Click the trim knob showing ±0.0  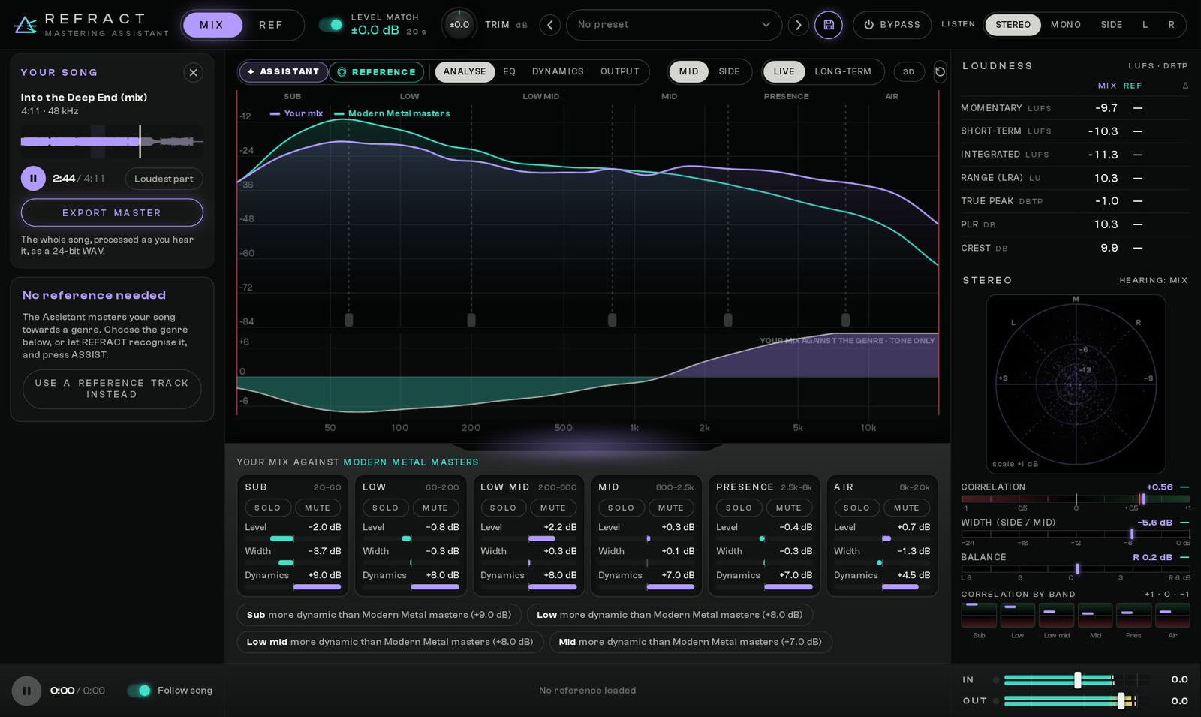[x=459, y=25]
